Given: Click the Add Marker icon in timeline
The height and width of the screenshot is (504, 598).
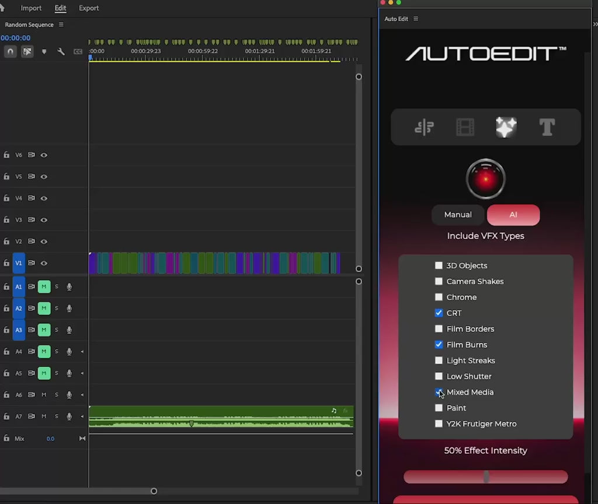Looking at the screenshot, I should [x=44, y=51].
